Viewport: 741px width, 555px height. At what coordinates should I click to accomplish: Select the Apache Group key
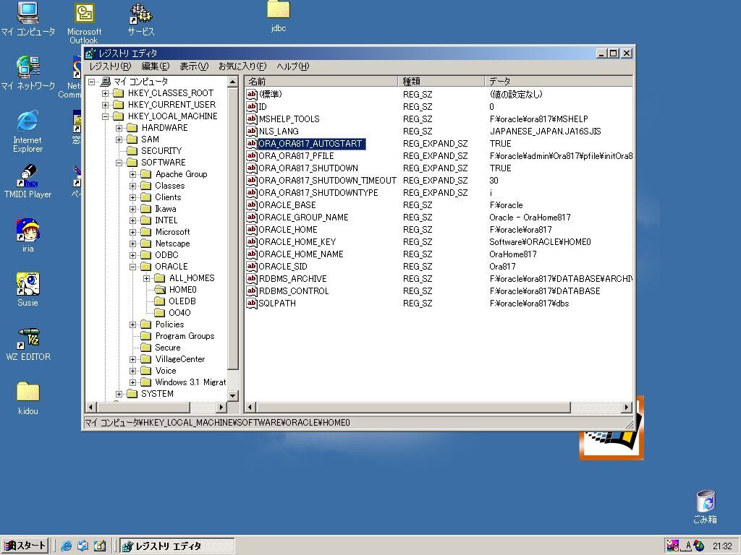coord(181,174)
